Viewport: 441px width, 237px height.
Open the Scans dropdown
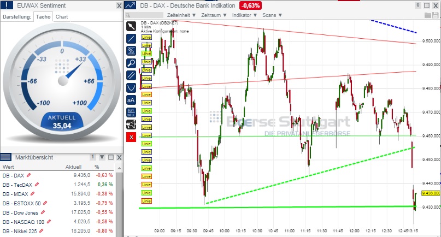click(272, 15)
